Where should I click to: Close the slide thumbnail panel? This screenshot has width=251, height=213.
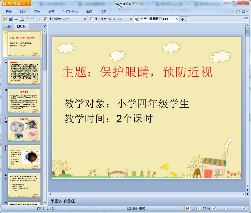[45, 26]
